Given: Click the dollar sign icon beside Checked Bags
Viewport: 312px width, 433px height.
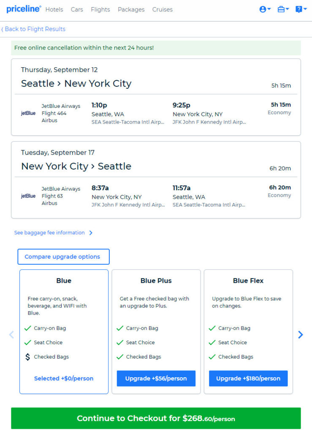Looking at the screenshot, I should pyautogui.click(x=27, y=357).
